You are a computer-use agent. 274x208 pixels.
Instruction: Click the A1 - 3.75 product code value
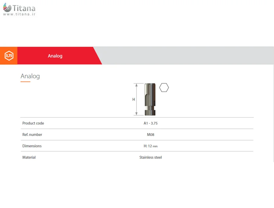point(151,123)
